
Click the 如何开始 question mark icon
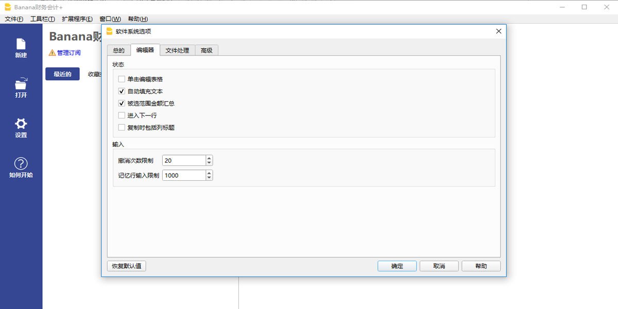(21, 164)
